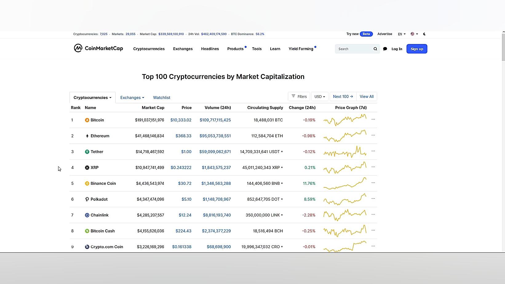Click the page vertical scrollbar thumb
Image resolution: width=505 pixels, height=284 pixels.
(503, 47)
